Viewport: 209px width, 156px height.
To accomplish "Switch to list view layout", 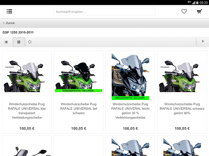I will point(6,42).
